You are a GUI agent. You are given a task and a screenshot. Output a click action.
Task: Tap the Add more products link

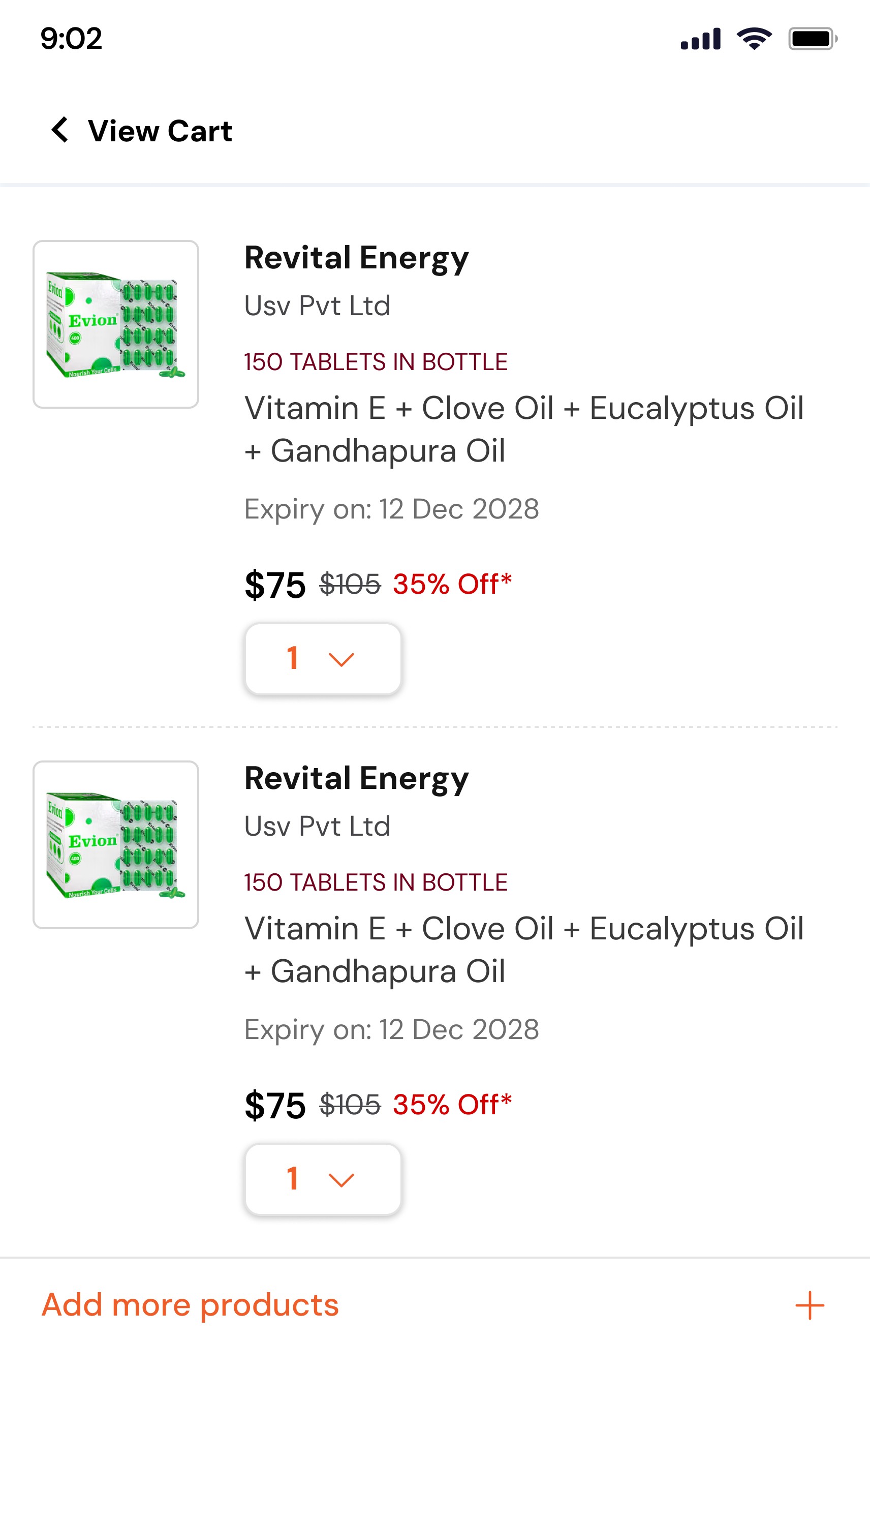pyautogui.click(x=190, y=1305)
